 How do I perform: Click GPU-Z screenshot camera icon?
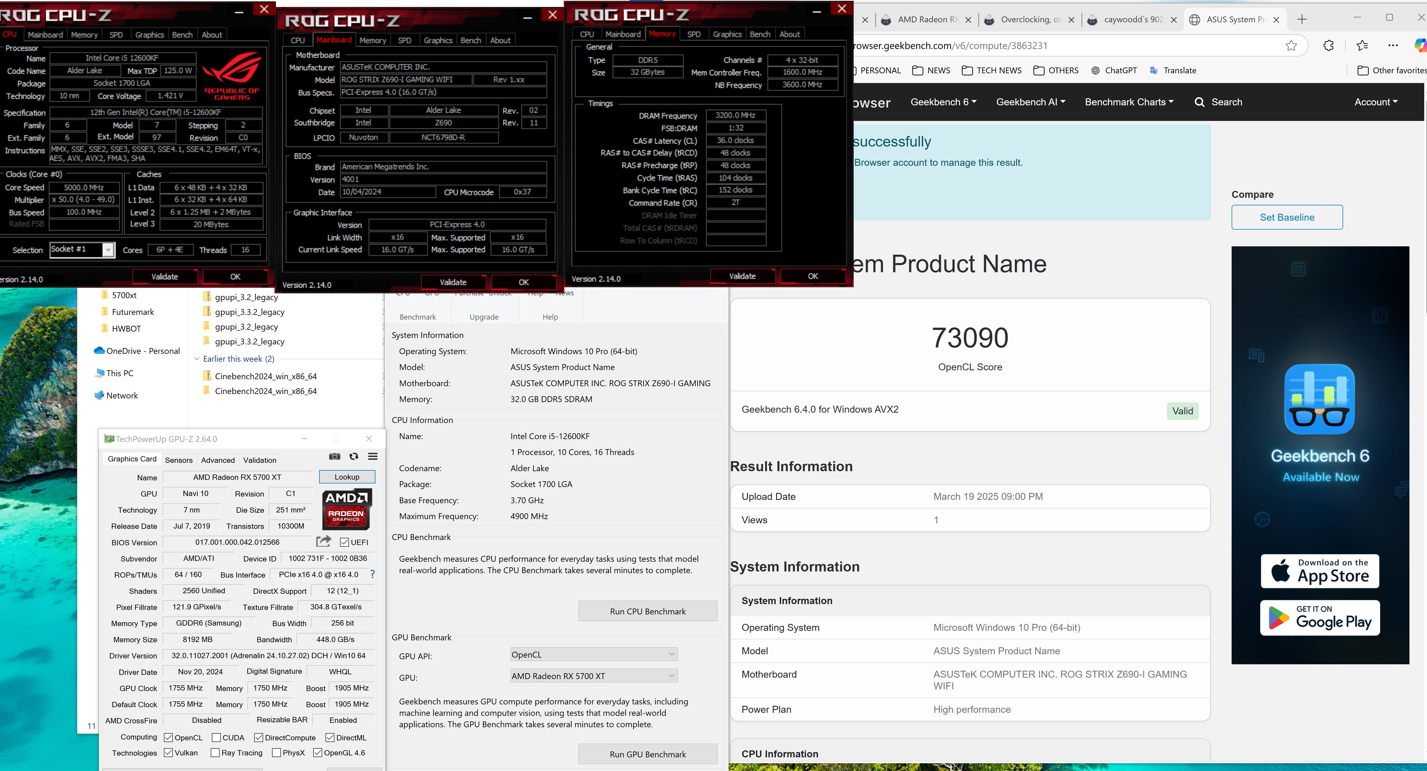click(x=334, y=456)
